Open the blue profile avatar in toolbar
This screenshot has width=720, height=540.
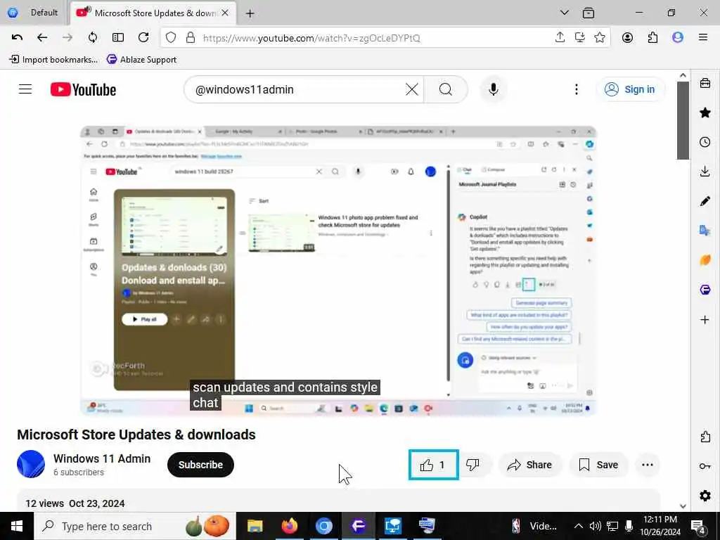tap(678, 38)
